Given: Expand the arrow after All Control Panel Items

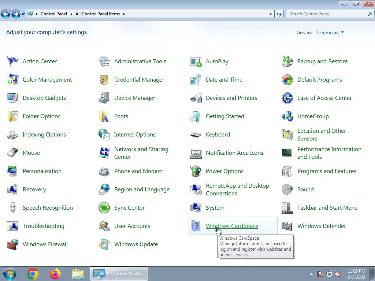Looking at the screenshot, I should point(124,14).
